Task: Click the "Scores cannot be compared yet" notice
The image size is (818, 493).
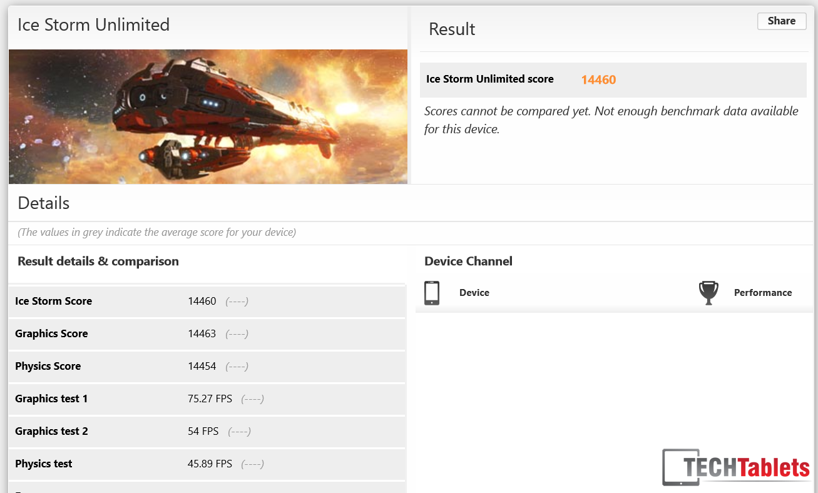Action: 611,120
